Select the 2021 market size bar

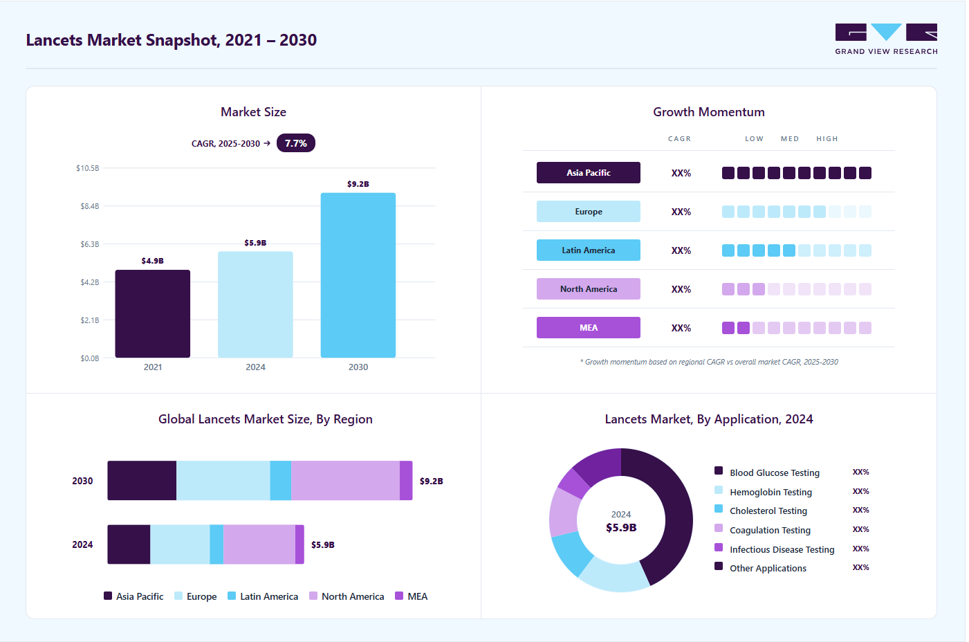(153, 313)
